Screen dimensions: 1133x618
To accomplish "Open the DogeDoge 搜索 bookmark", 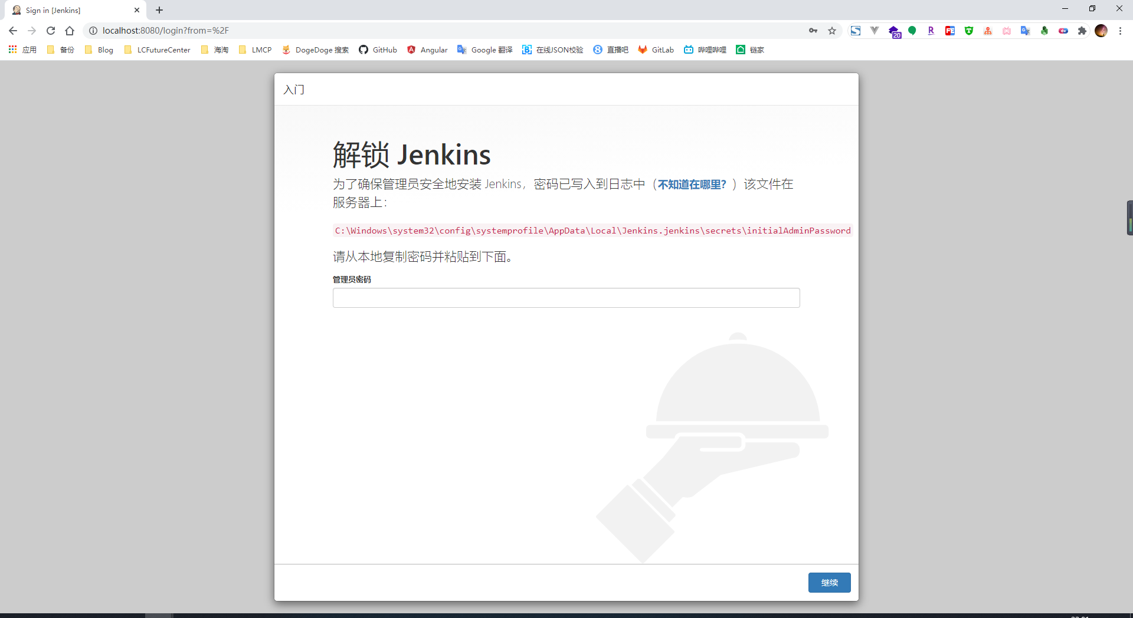I will [x=316, y=50].
